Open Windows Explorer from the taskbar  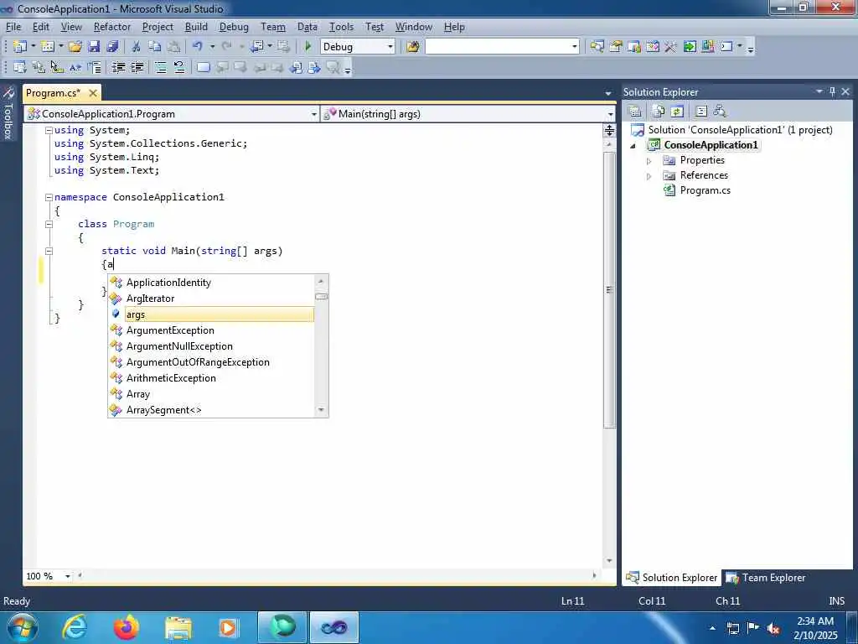(x=178, y=627)
